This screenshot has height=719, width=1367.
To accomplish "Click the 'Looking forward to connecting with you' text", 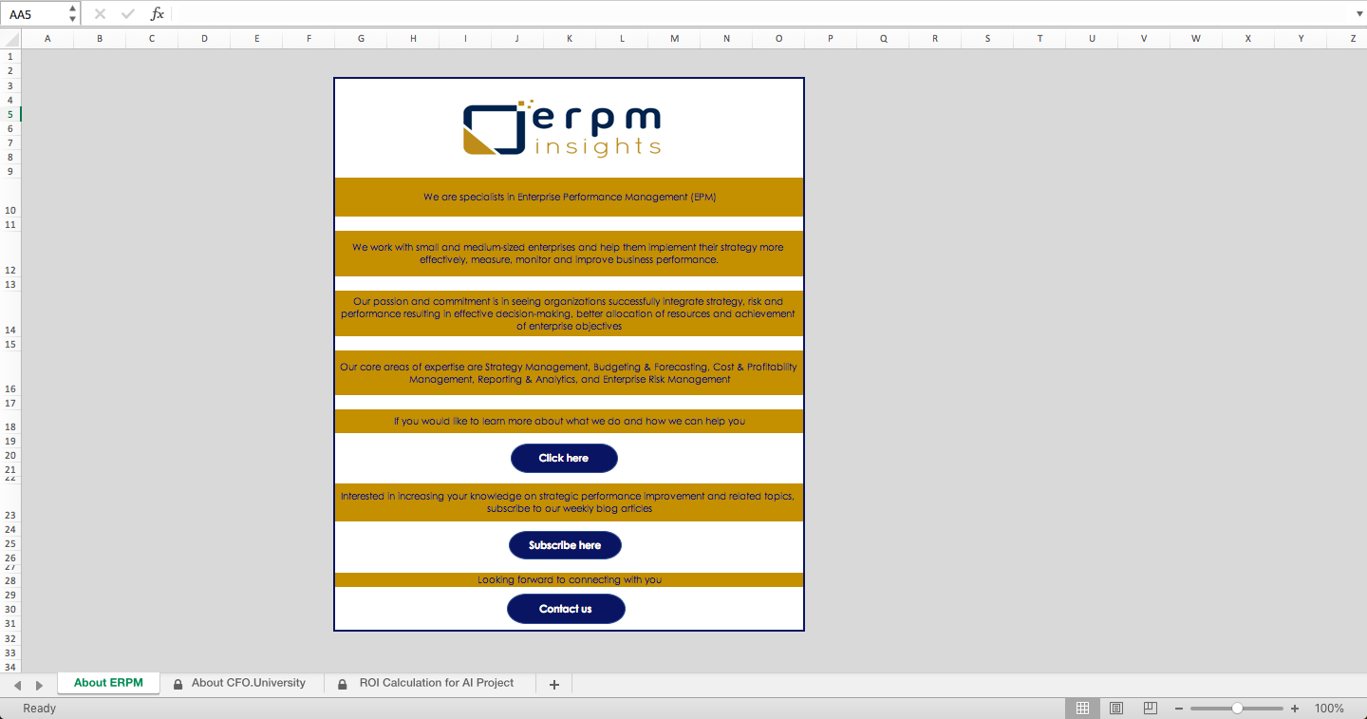I will point(570,579).
